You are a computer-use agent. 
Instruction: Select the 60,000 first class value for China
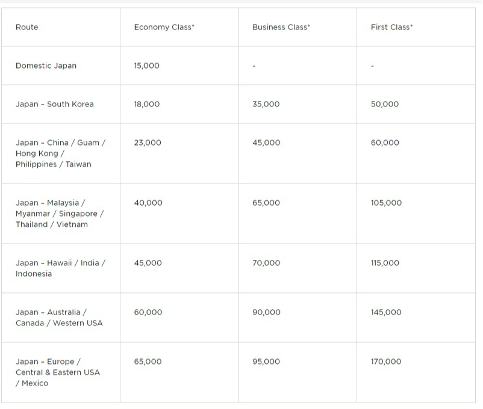coord(385,143)
